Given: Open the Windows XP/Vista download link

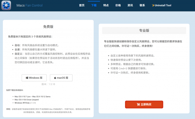Looking at the screenshot, I should pos(22,103).
